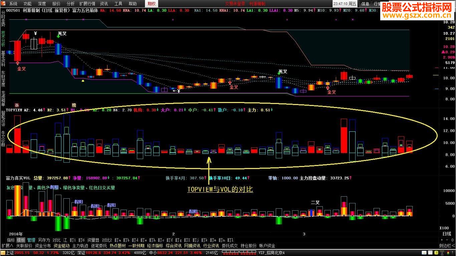Click the application logo icon at top-left
Screen dimensions: 456x256
coord(4,4)
